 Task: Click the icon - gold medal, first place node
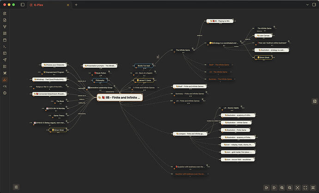[238, 152]
